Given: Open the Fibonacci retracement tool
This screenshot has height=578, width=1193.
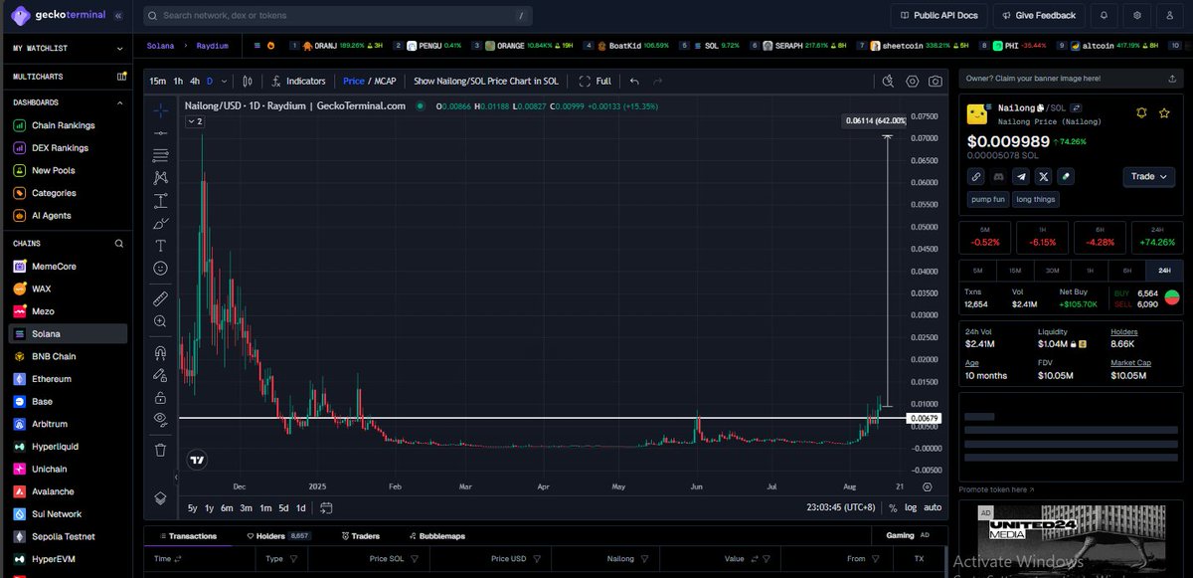Looking at the screenshot, I should (x=160, y=155).
